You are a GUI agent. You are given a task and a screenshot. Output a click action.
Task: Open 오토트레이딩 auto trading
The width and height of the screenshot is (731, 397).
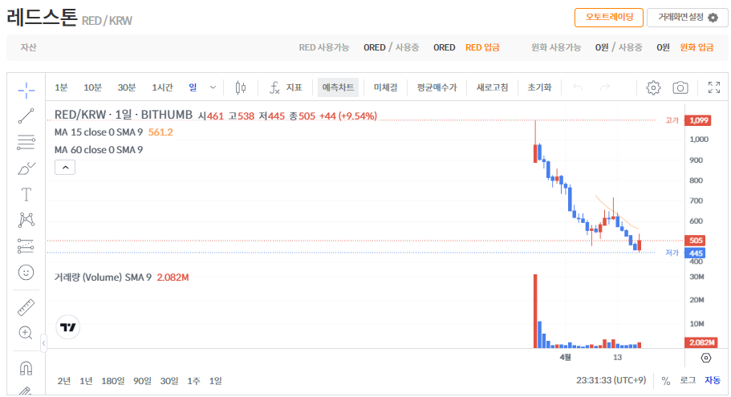click(x=609, y=18)
